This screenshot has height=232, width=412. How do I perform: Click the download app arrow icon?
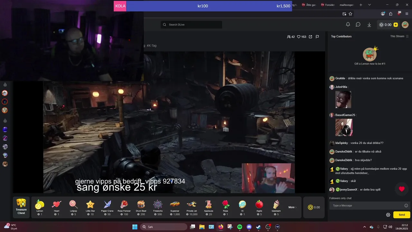point(369,24)
